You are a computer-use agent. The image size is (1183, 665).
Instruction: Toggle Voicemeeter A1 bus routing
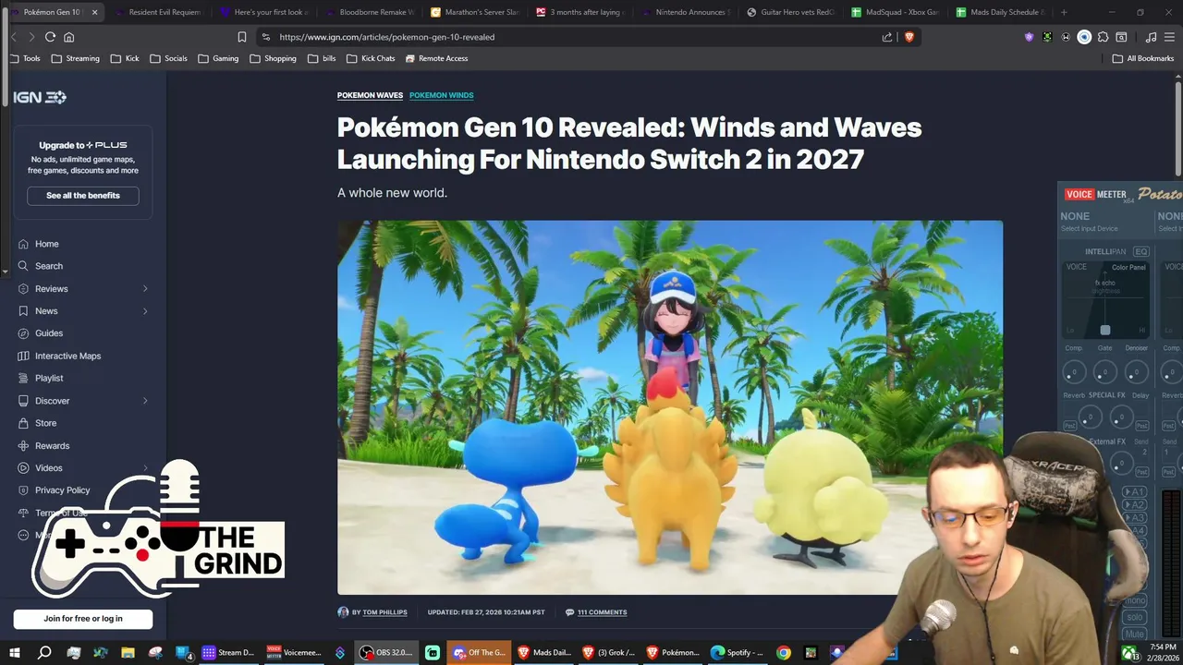point(1134,491)
